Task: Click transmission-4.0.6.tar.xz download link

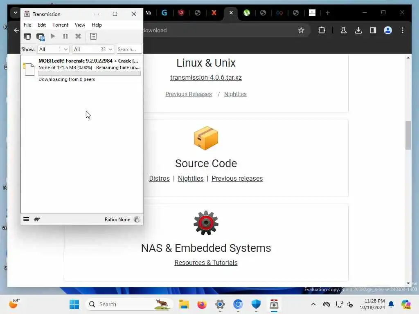Action: pos(206,77)
